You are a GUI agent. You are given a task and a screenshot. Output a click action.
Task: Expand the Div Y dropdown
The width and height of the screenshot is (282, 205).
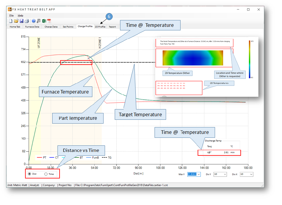click(x=225, y=174)
